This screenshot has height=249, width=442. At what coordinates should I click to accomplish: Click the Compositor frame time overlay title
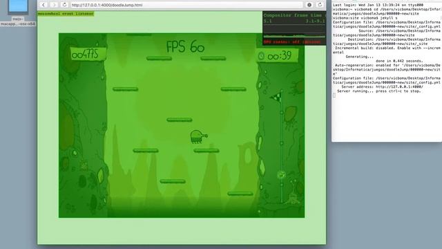pyautogui.click(x=293, y=15)
